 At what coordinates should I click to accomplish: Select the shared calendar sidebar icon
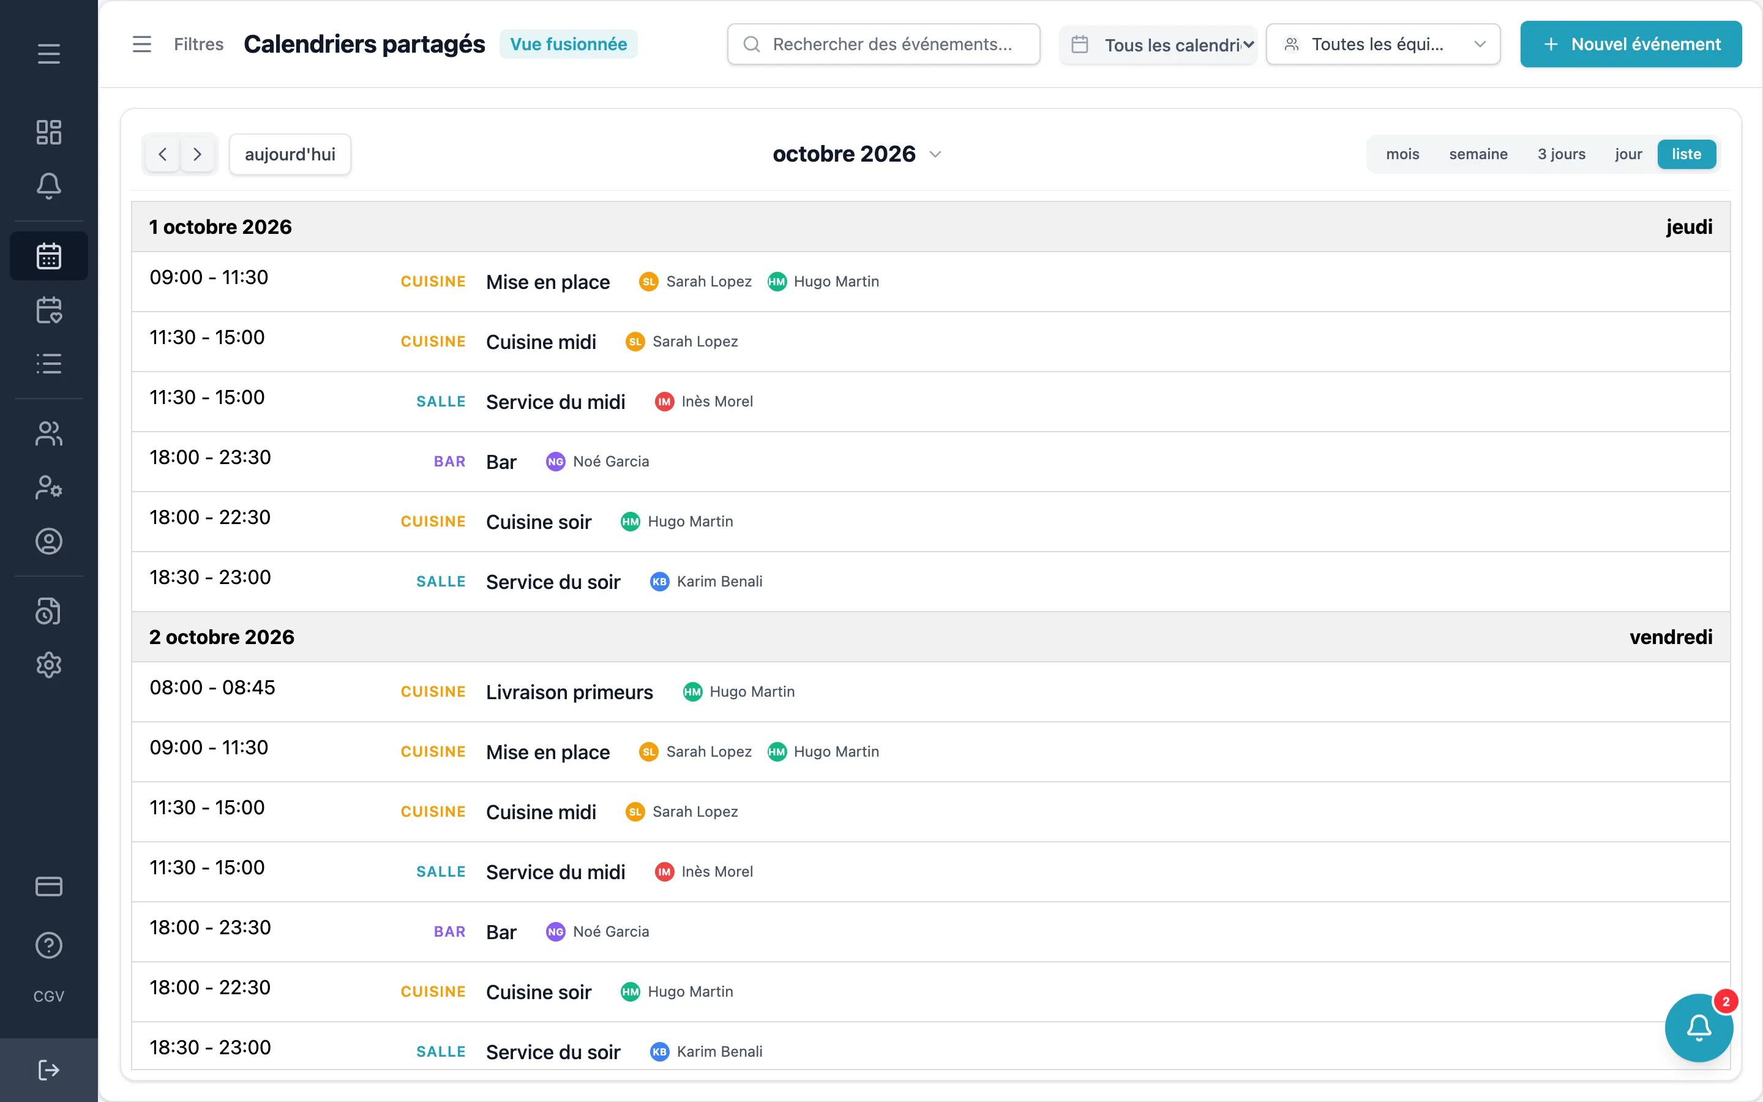(x=49, y=256)
